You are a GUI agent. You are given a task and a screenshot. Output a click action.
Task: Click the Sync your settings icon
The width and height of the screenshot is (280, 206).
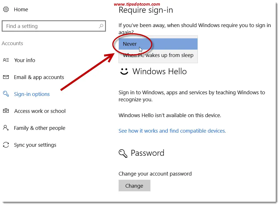[6, 145]
